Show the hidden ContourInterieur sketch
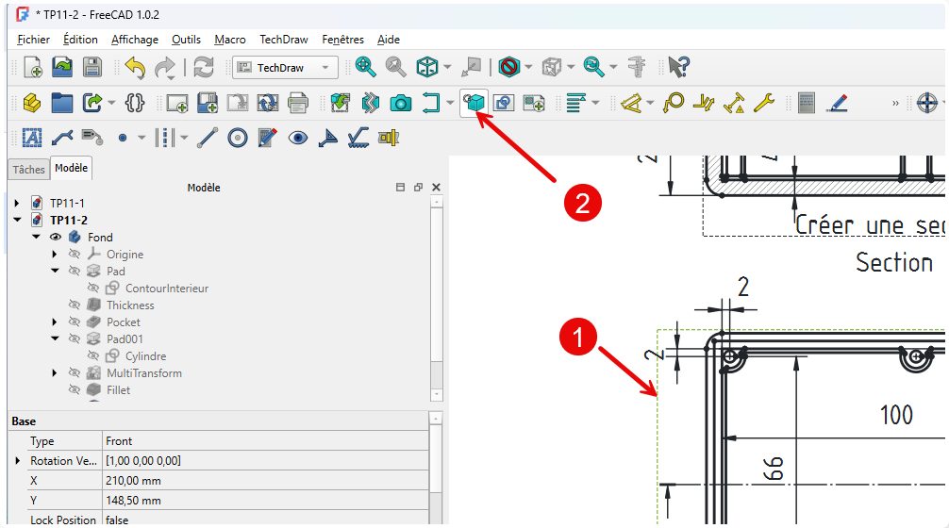The height and width of the screenshot is (528, 949). (x=93, y=289)
